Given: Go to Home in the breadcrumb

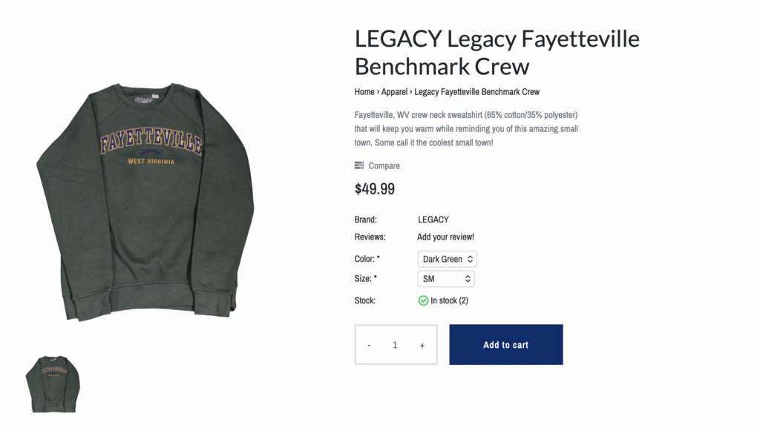Looking at the screenshot, I should point(364,92).
